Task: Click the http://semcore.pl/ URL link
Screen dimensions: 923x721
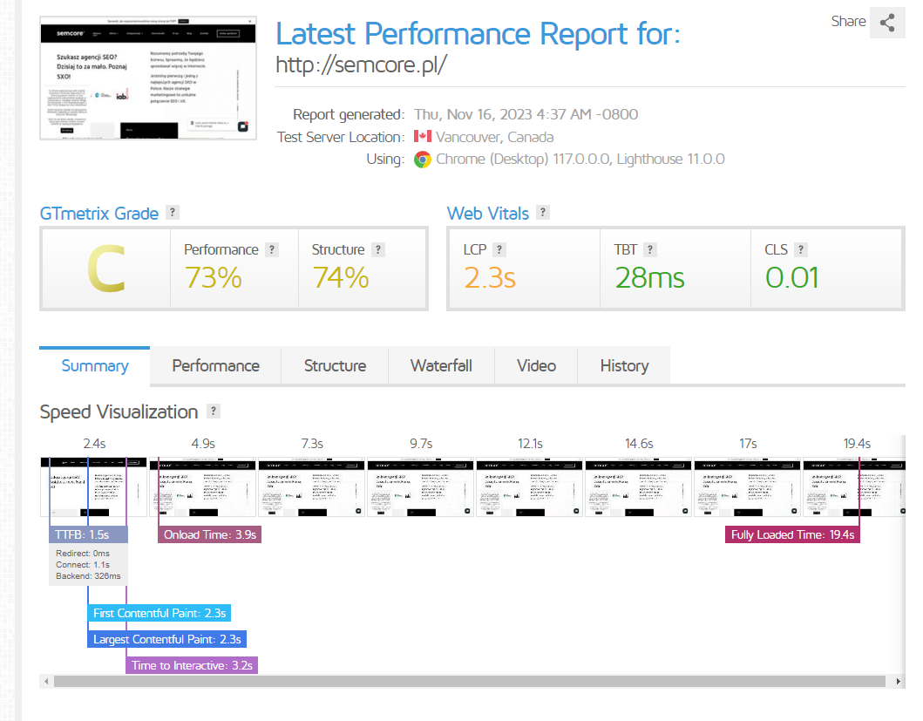Action: [362, 65]
